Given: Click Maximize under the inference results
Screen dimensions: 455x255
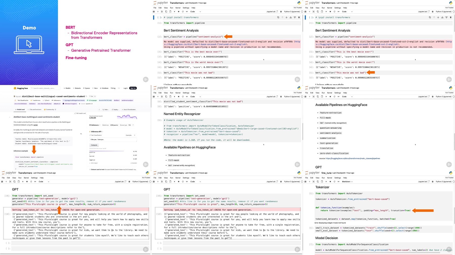Looking at the screenshot, I should (x=134, y=163).
